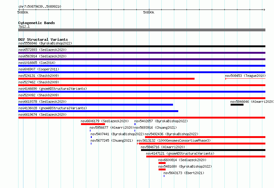Open the nsv5643173 (Ebert2021) label

184,173
